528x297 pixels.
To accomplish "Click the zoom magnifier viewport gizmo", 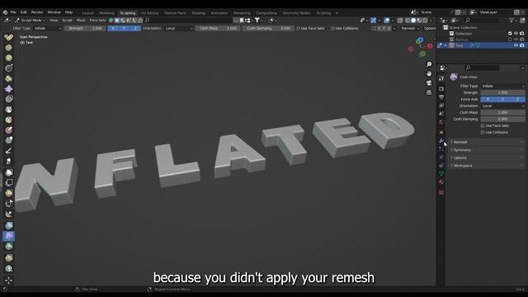I will (429, 64).
